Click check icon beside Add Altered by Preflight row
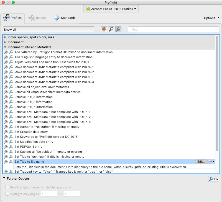The height and width of the screenshot is (202, 222). 6,52
